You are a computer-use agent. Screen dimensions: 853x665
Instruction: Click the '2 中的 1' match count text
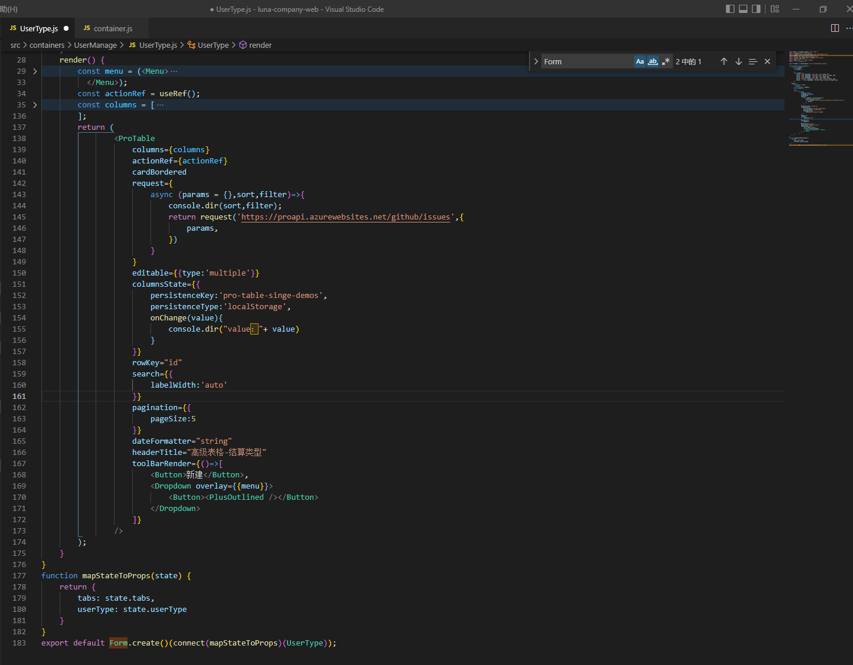coord(688,61)
